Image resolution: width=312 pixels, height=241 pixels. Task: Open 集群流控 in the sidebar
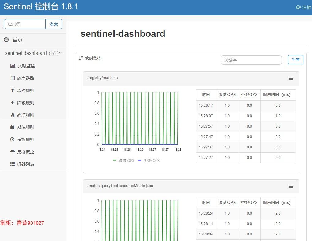(x=25, y=152)
